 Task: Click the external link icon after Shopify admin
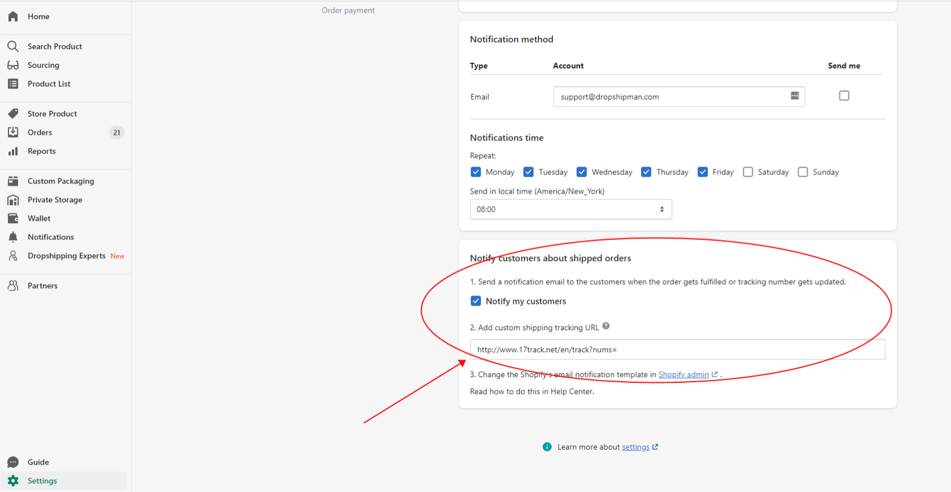pyautogui.click(x=715, y=375)
